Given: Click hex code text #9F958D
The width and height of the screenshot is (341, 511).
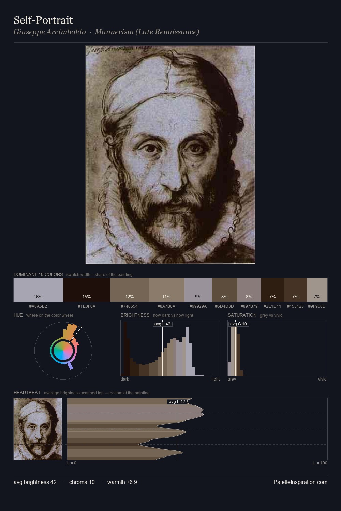Looking at the screenshot, I should pos(317,306).
